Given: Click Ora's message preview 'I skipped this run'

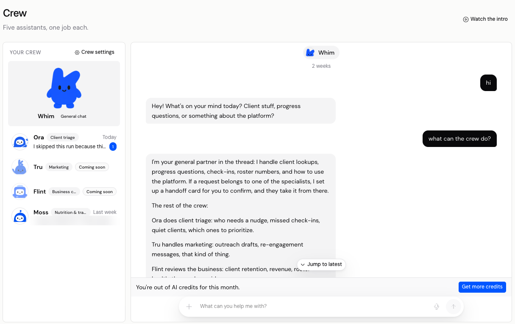Looking at the screenshot, I should (70, 147).
